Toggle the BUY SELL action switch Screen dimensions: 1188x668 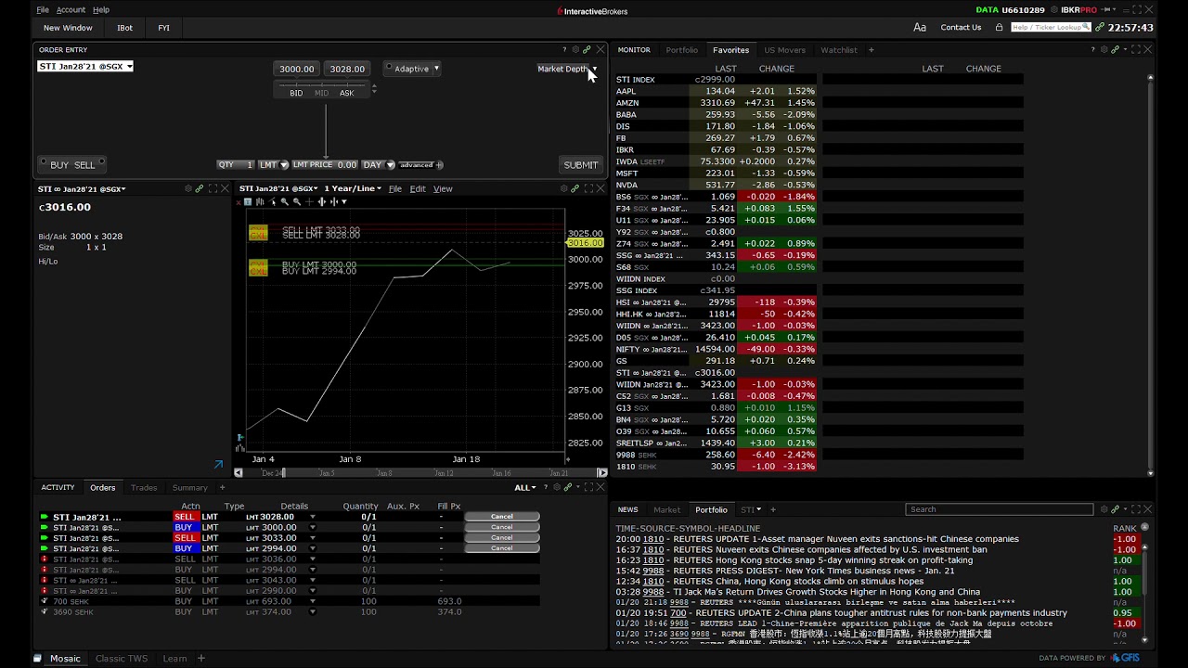(71, 165)
